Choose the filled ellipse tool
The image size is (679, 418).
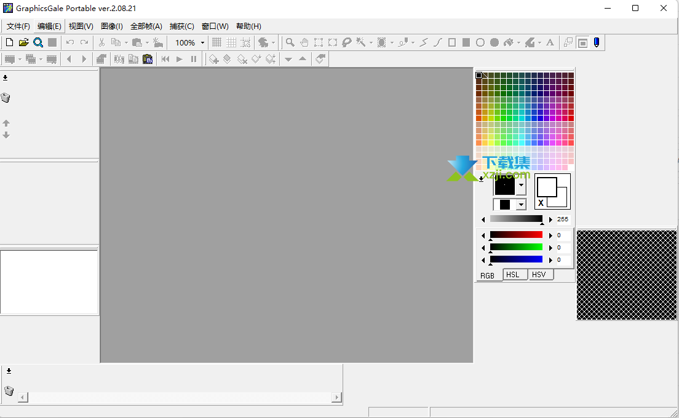click(x=494, y=42)
